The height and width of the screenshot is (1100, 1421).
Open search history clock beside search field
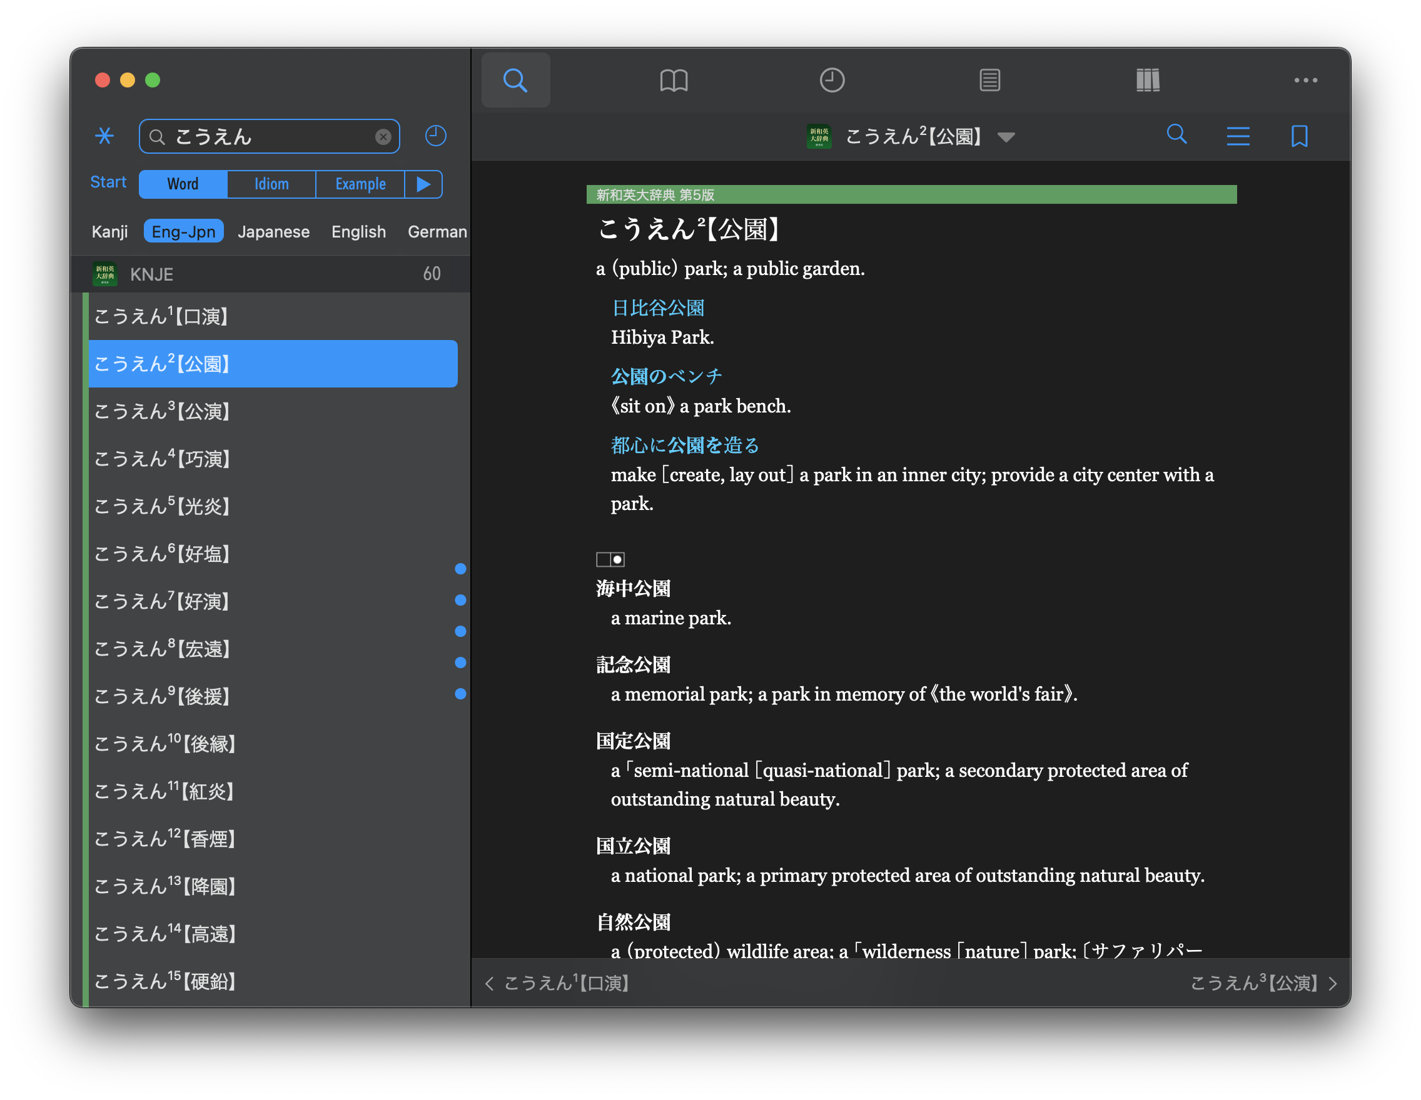pyautogui.click(x=435, y=136)
